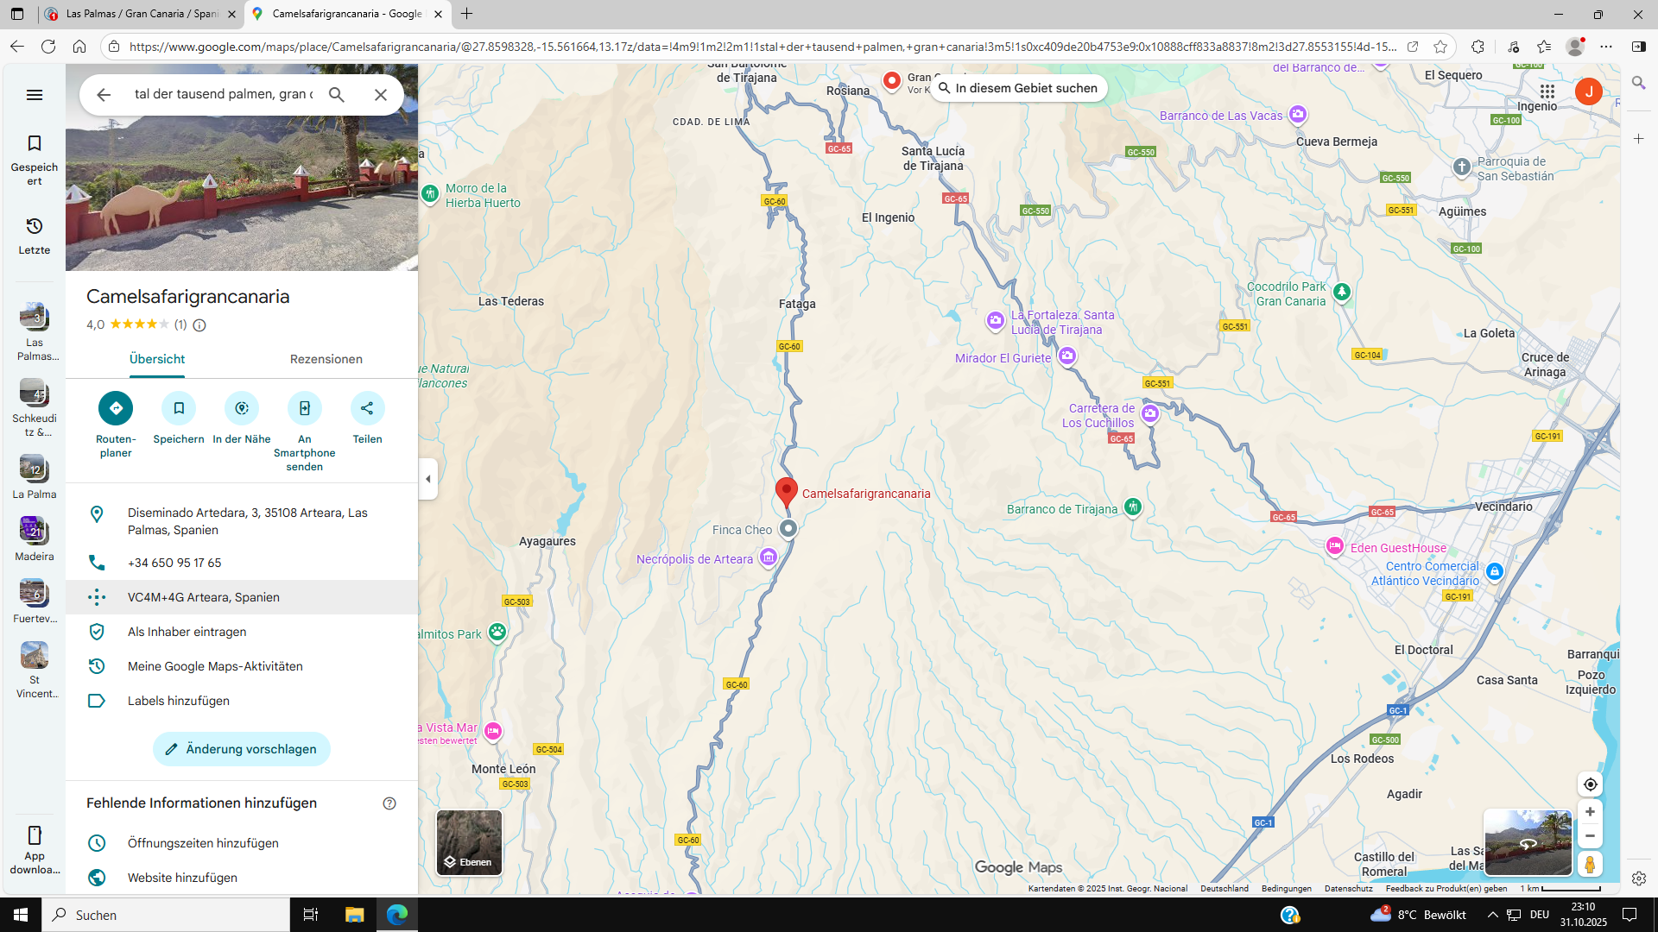
Task: Zoom out with the minus button
Action: click(x=1590, y=836)
